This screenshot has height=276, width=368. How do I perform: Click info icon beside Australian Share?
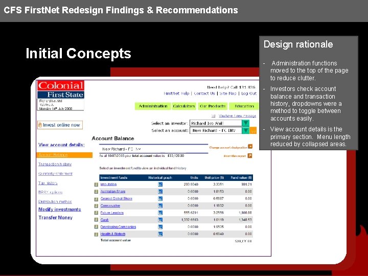(x=96, y=192)
